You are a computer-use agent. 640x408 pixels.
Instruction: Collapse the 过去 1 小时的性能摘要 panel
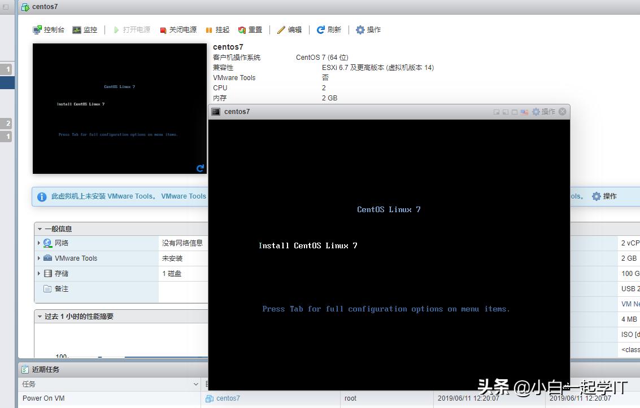[40, 317]
